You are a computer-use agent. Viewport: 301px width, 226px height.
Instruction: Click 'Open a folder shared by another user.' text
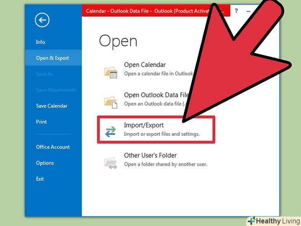[166, 164]
